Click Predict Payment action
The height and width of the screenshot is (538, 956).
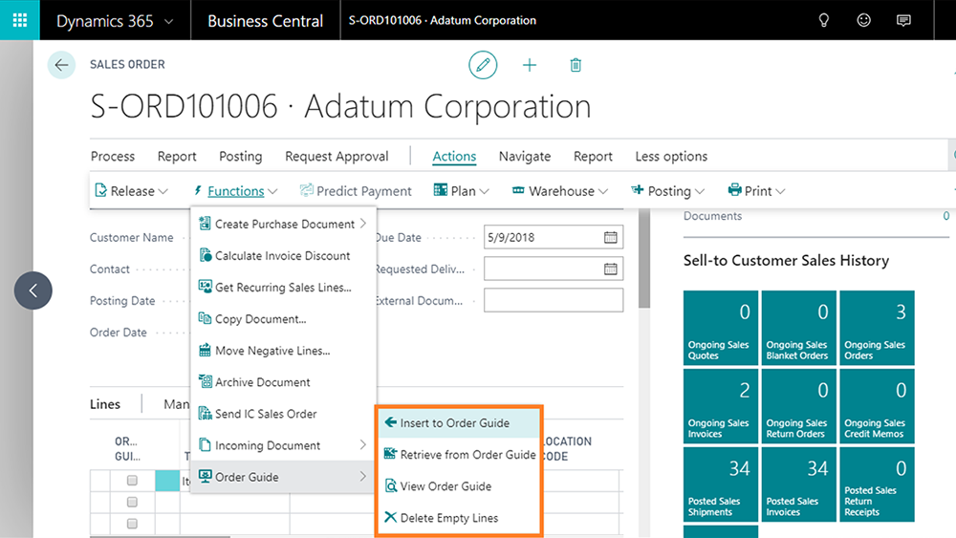point(356,191)
